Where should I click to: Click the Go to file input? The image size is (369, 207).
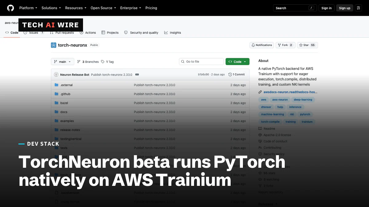click(x=201, y=62)
